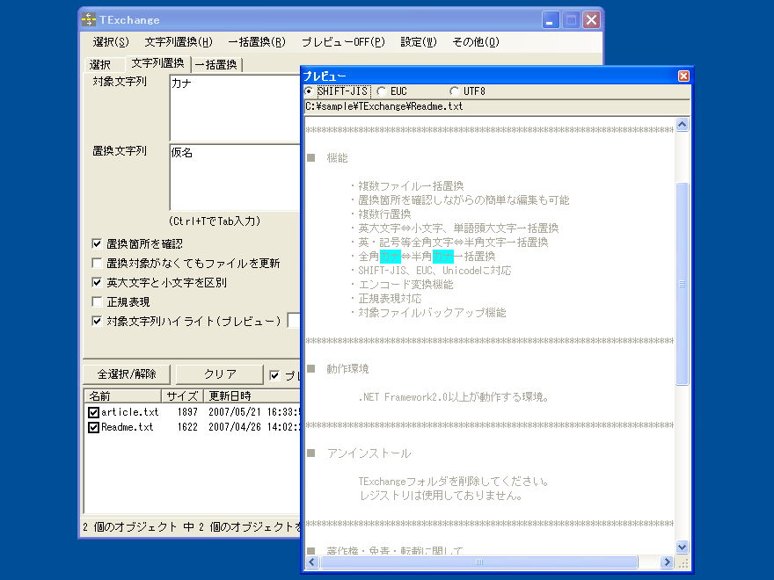The width and height of the screenshot is (774, 580).
Task: Click the highlight color box beside ハイライト option
Action: click(294, 321)
